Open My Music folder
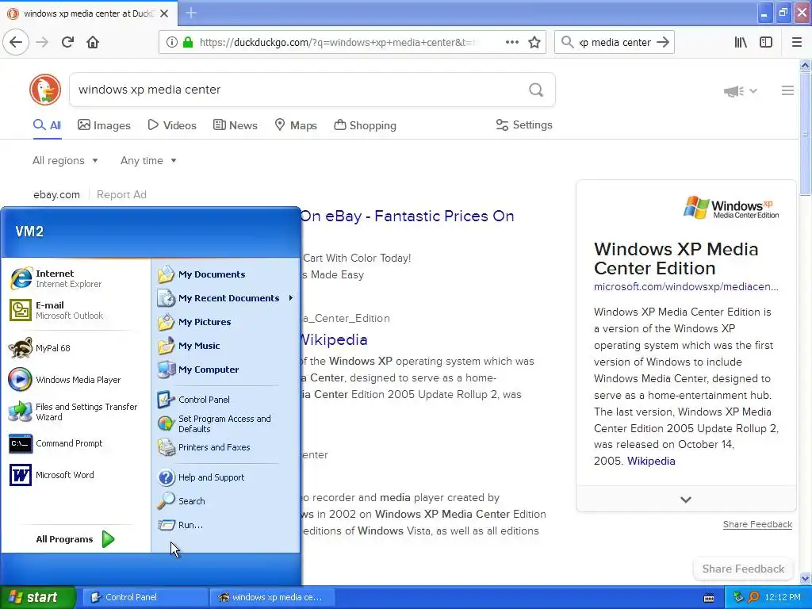The image size is (812, 609). coord(226,346)
